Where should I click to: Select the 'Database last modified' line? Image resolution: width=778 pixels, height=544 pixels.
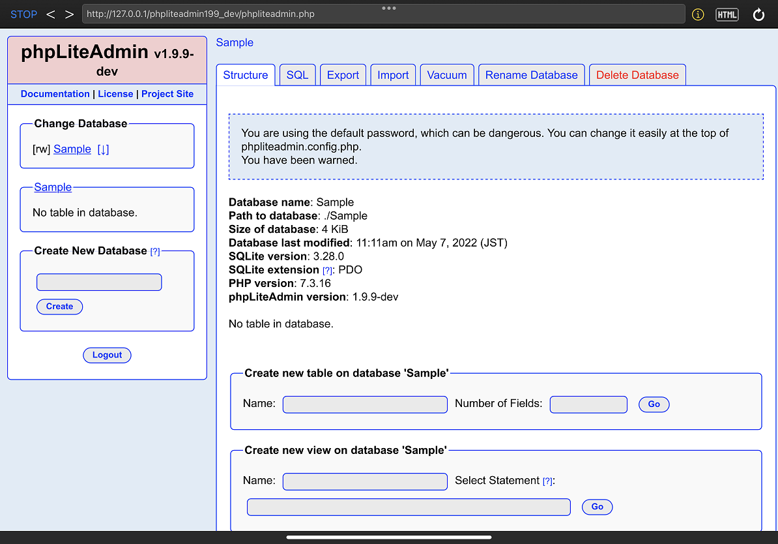(x=368, y=243)
